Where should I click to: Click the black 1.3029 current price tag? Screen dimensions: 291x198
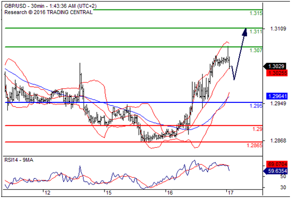pyautogui.click(x=275, y=66)
